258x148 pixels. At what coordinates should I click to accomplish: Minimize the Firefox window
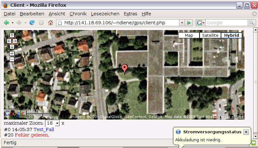point(240,5)
